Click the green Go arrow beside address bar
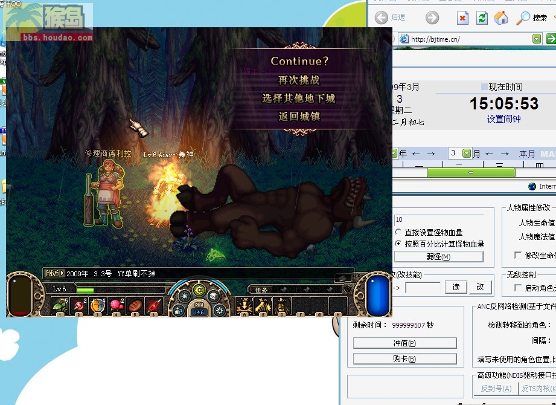Image resolution: width=556 pixels, height=405 pixels. (551, 38)
